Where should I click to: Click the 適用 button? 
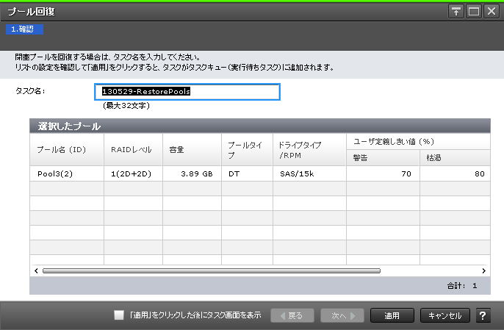click(x=392, y=315)
